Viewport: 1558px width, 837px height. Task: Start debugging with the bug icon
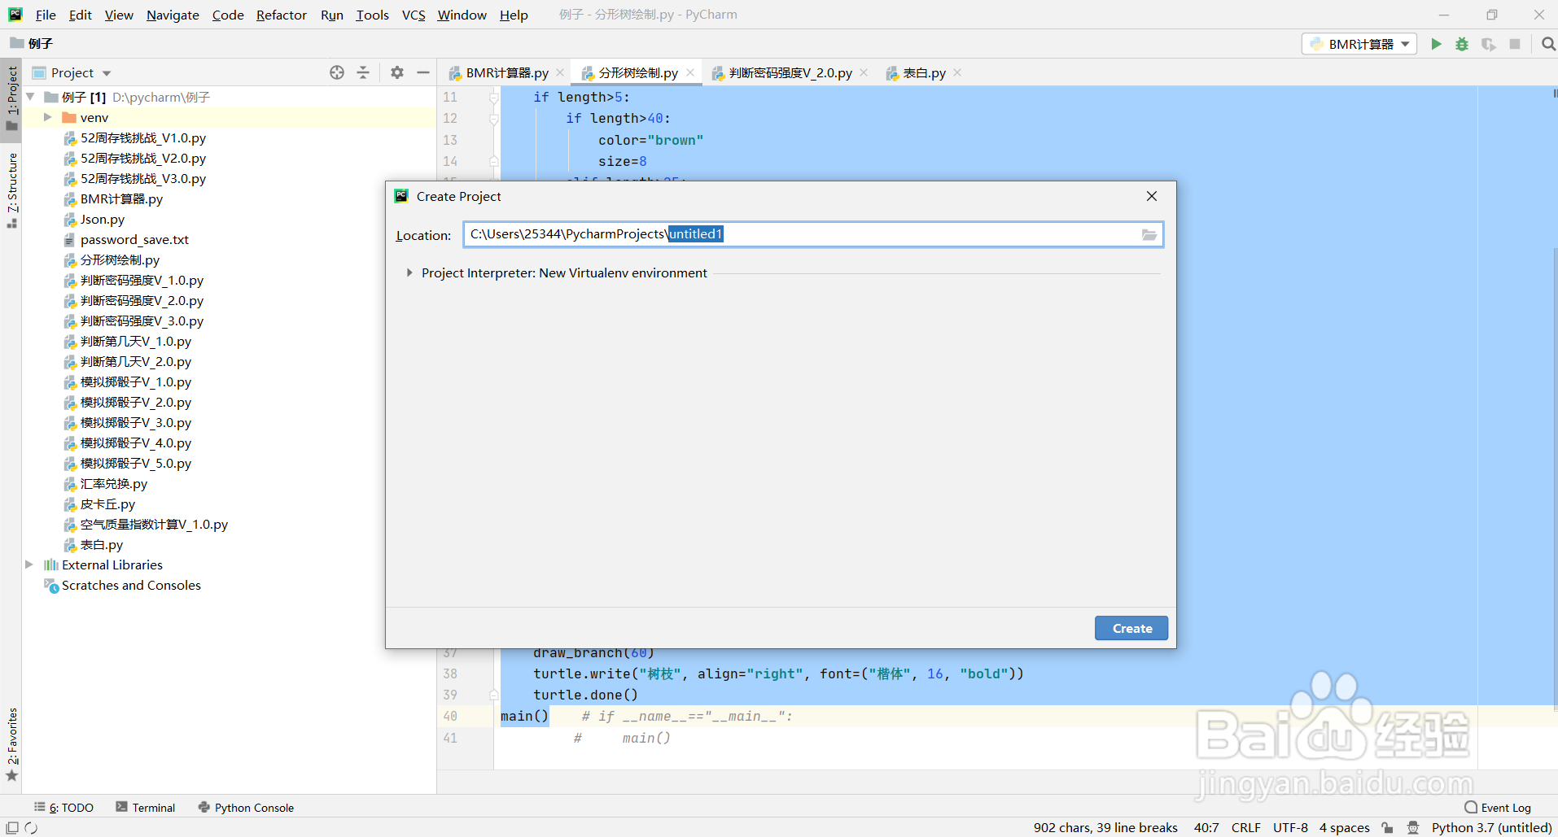[x=1462, y=44]
